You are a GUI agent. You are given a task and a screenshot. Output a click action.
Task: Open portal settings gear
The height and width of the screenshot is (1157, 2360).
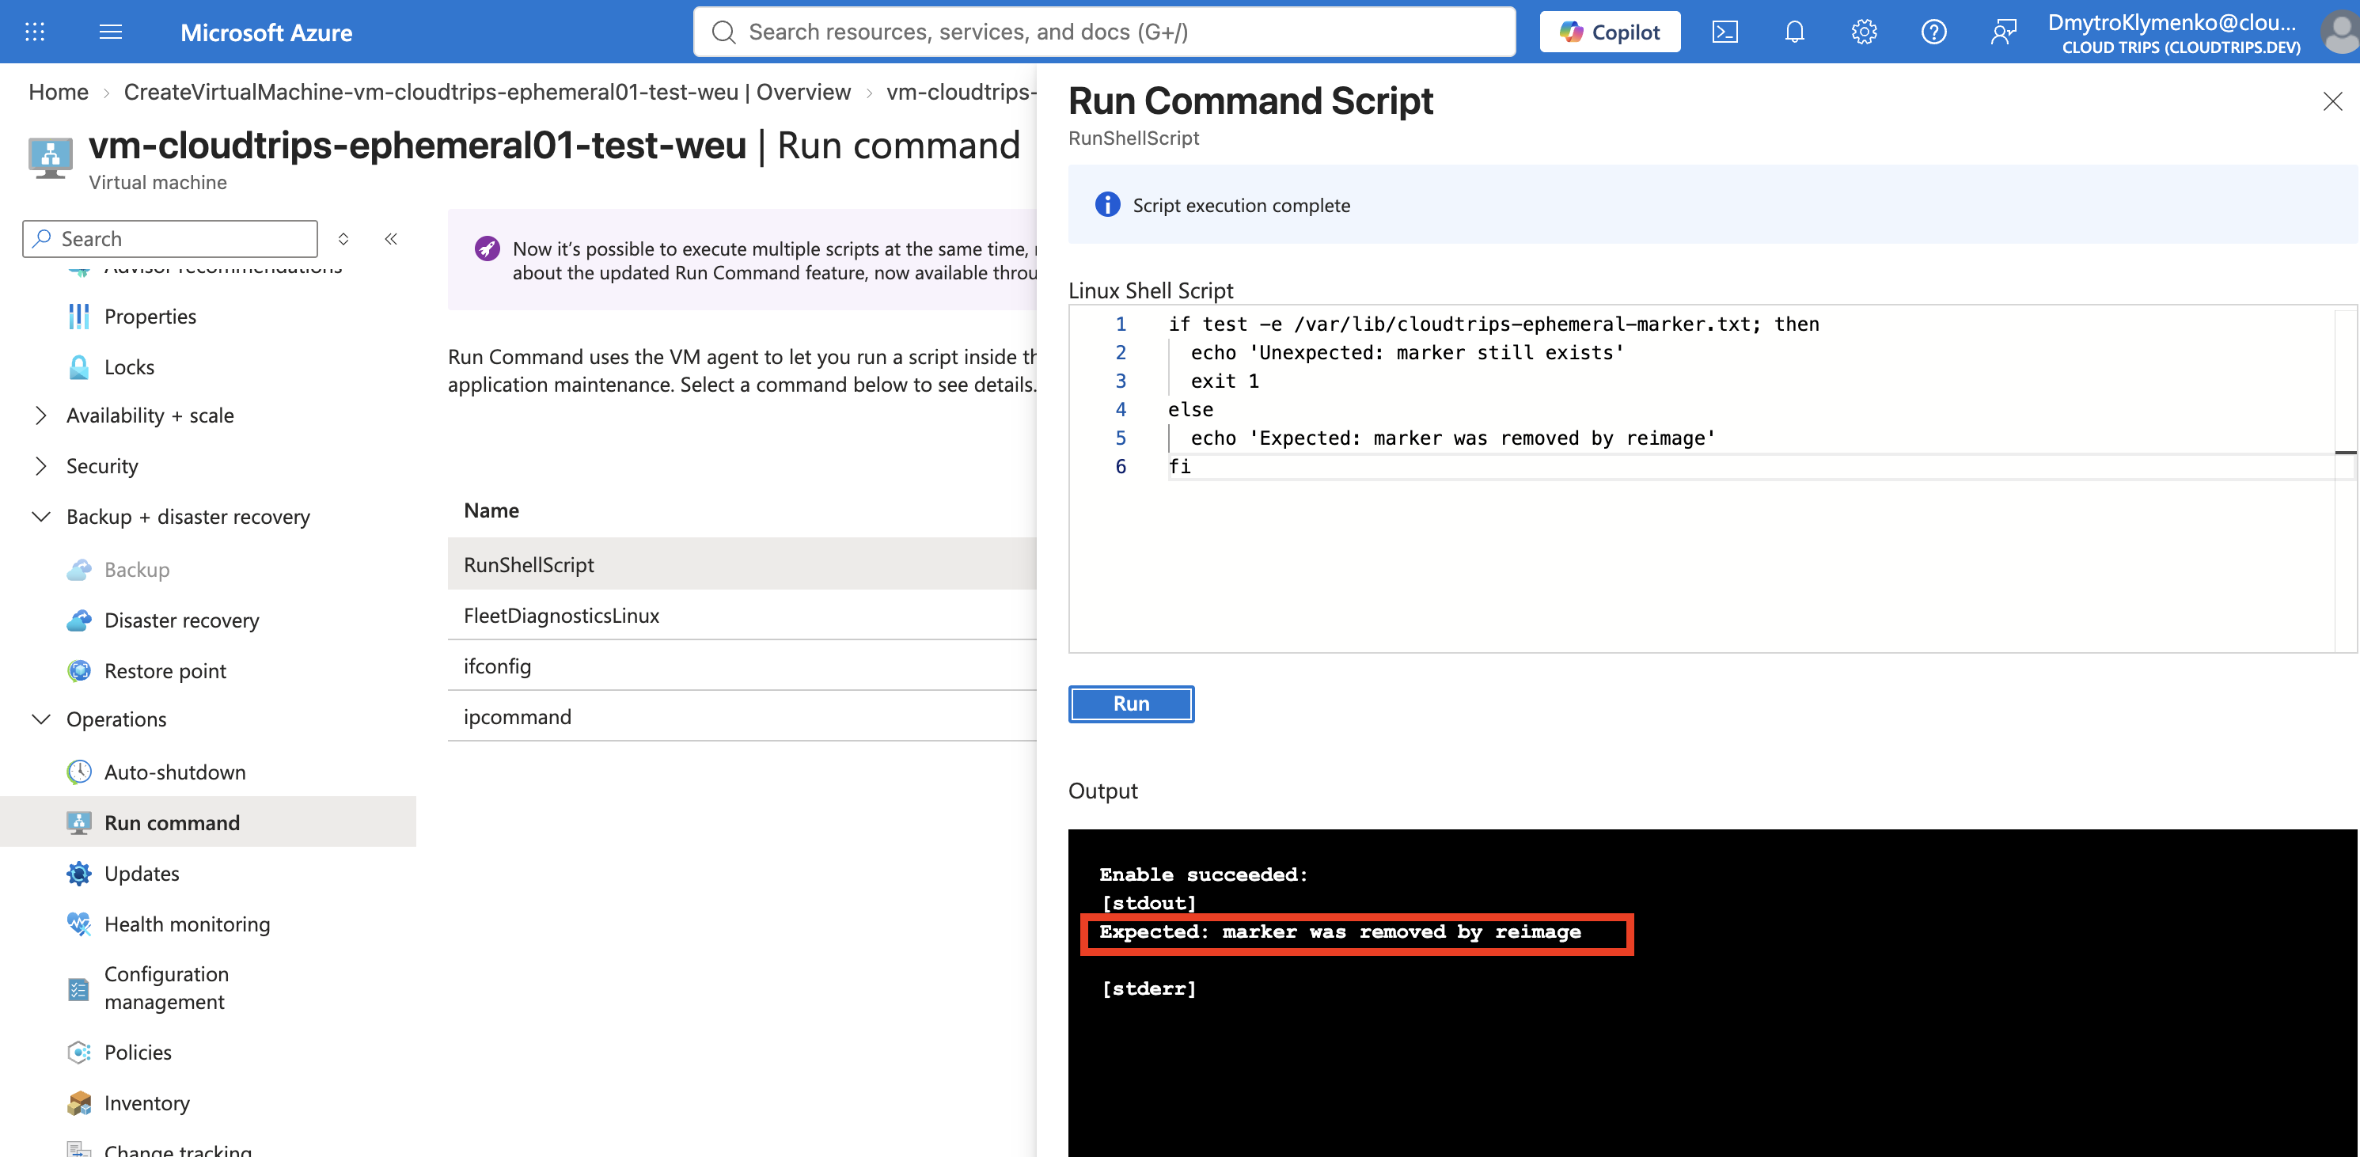point(1865,32)
